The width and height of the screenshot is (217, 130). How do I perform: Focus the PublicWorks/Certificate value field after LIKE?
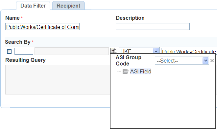point(189,51)
